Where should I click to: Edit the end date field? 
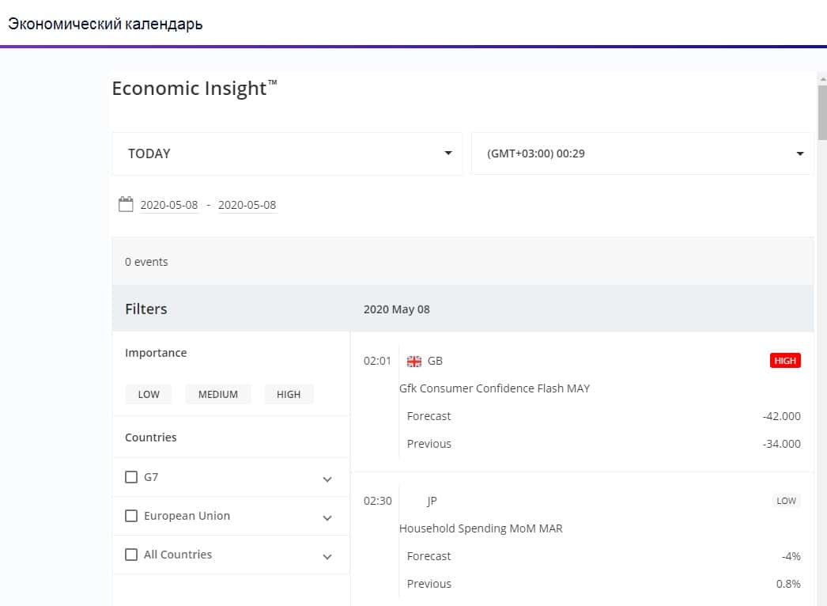[x=247, y=205]
